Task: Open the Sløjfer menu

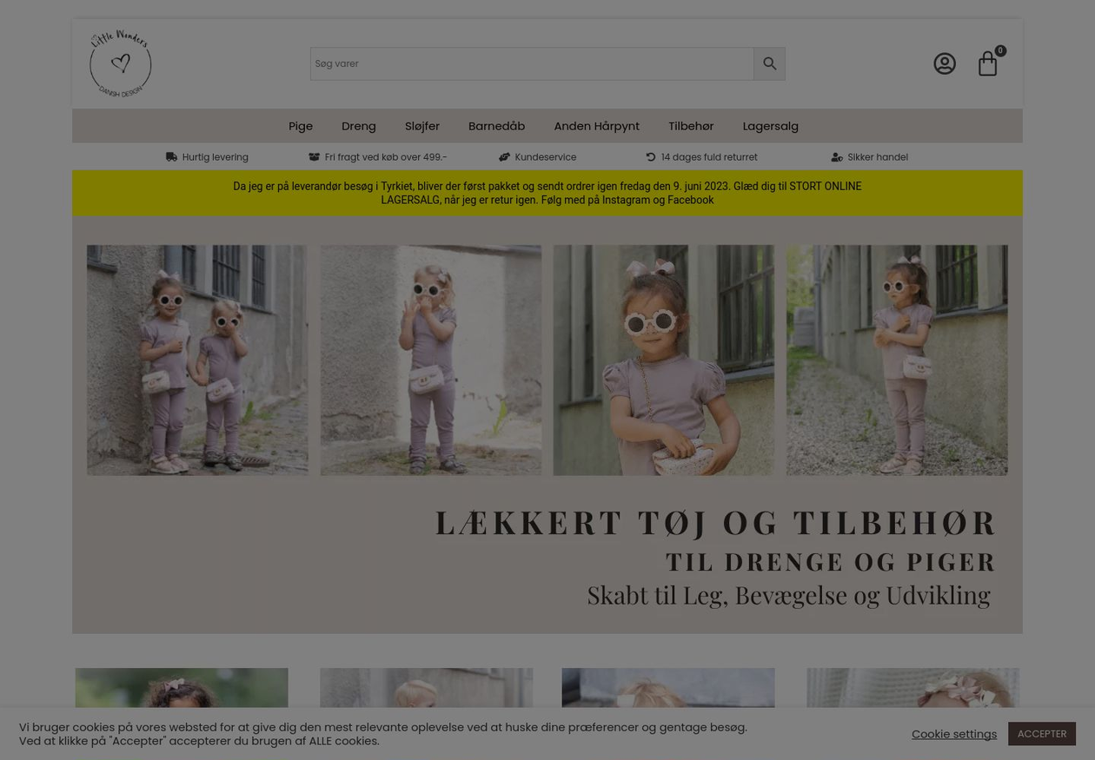Action: [421, 126]
